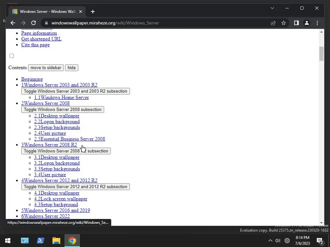This screenshot has width=330, height=247.
Task: Toggle Windows Server 2008 subsection
Action: [x=63, y=109]
